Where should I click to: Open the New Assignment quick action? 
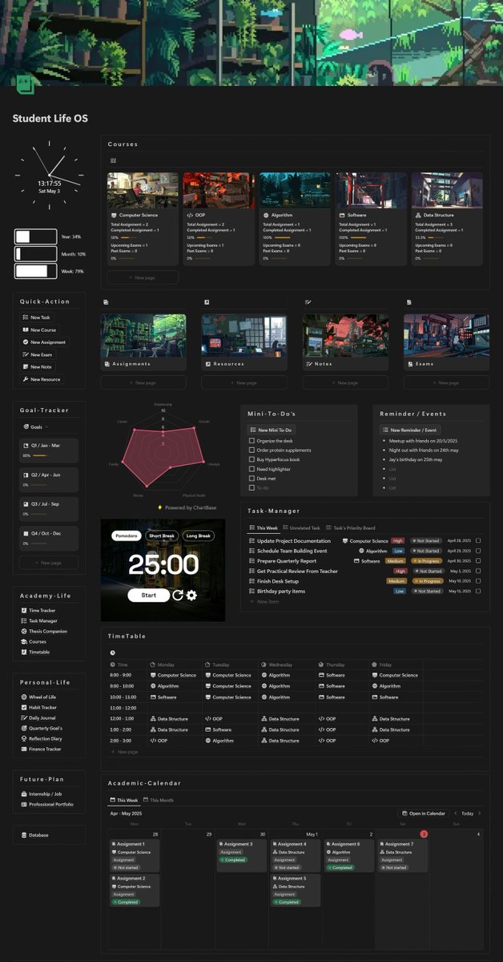point(44,342)
